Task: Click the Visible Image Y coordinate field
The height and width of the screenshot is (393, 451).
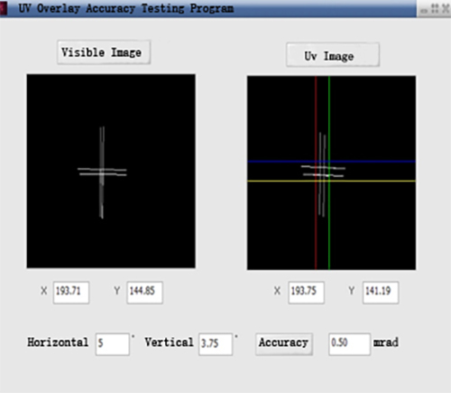Action: tap(144, 292)
